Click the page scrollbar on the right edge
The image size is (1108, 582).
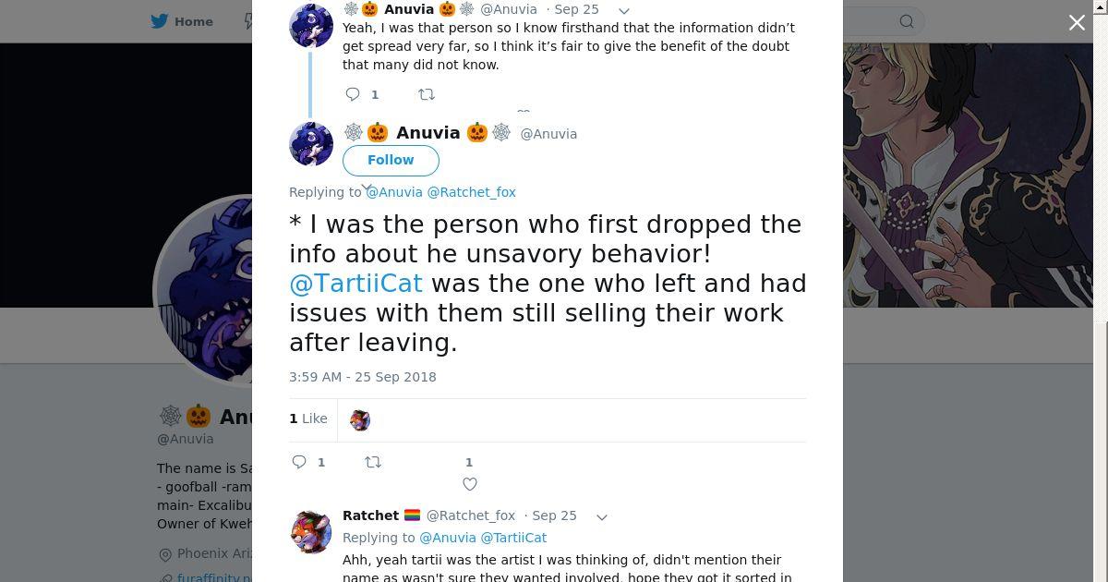pyautogui.click(x=1102, y=185)
